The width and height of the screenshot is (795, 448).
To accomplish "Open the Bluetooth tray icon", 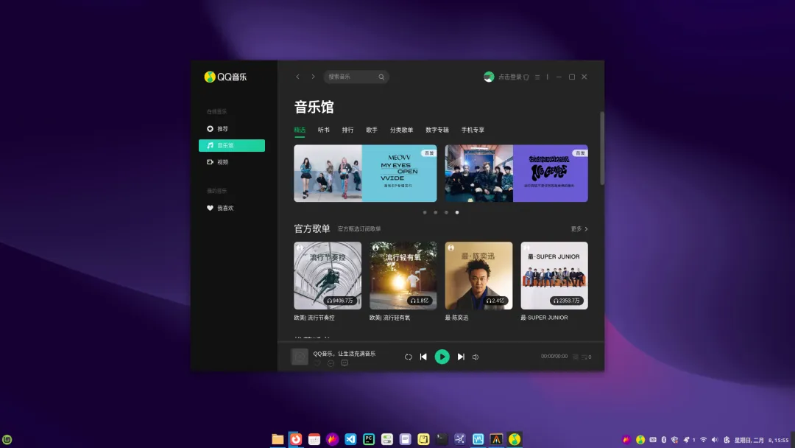I will [x=664, y=440].
